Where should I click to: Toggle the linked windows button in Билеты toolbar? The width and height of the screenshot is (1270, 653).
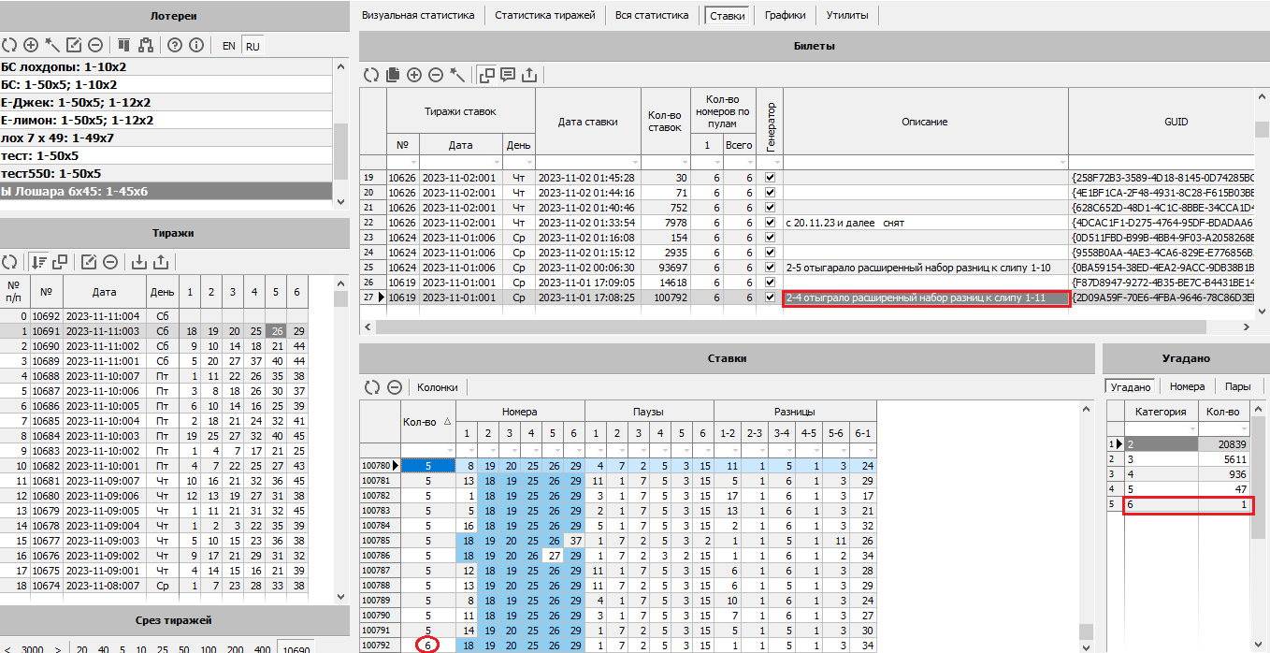click(486, 75)
